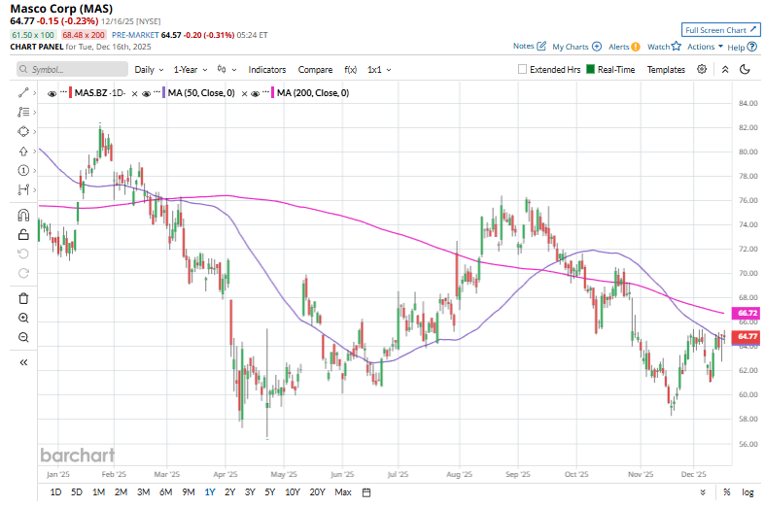Open the Actions dropdown menu

[x=705, y=47]
